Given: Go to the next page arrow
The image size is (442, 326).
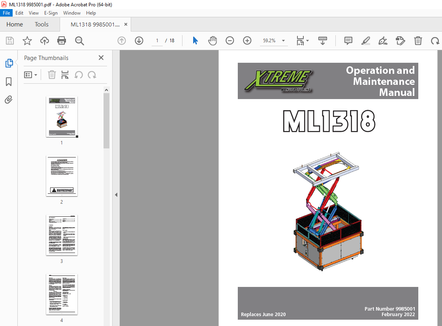Looking at the screenshot, I should tap(139, 41).
